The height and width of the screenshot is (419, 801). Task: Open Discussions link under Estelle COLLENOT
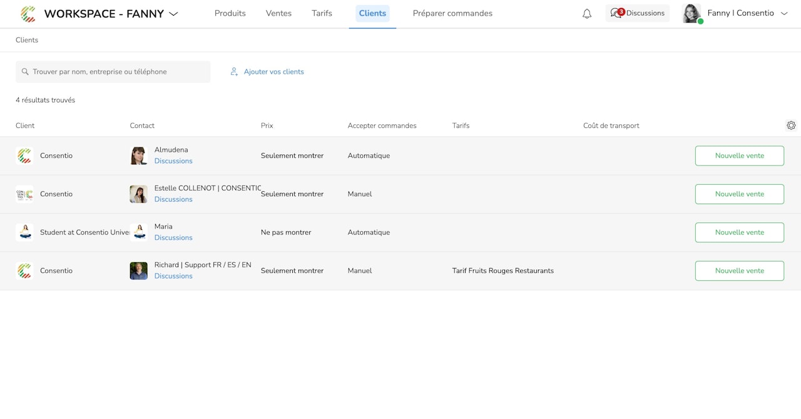click(173, 200)
